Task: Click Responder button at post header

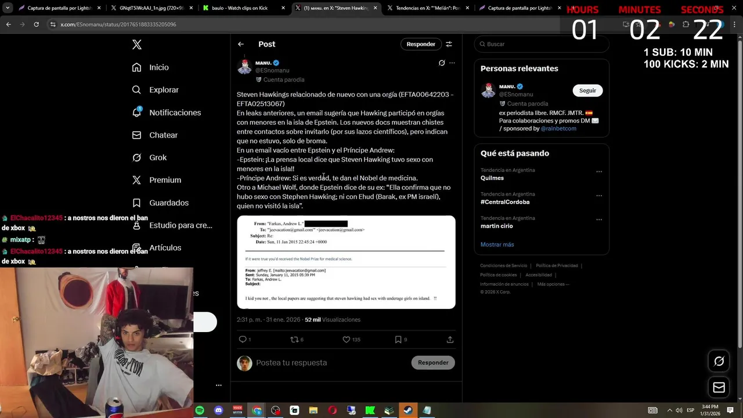Action: pyautogui.click(x=421, y=44)
